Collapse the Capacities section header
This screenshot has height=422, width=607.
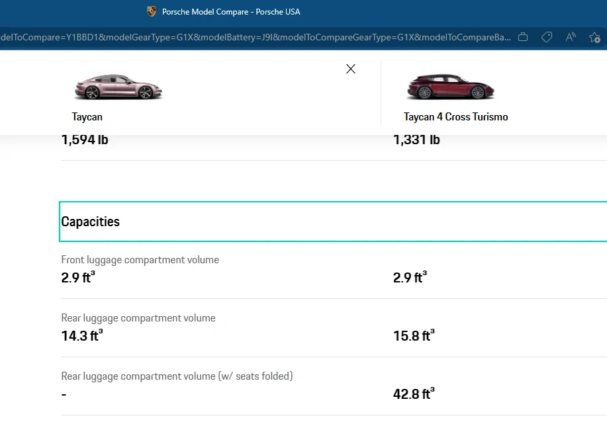333,222
